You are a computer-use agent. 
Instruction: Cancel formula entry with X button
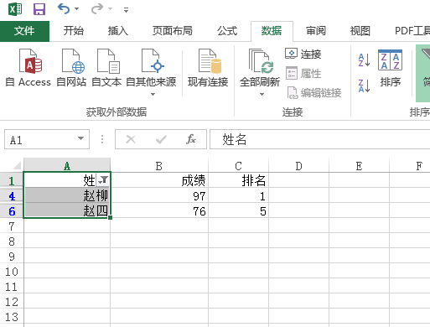pyautogui.click(x=131, y=139)
